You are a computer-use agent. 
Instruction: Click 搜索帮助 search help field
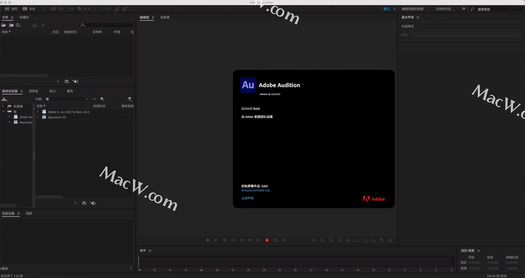(x=496, y=9)
